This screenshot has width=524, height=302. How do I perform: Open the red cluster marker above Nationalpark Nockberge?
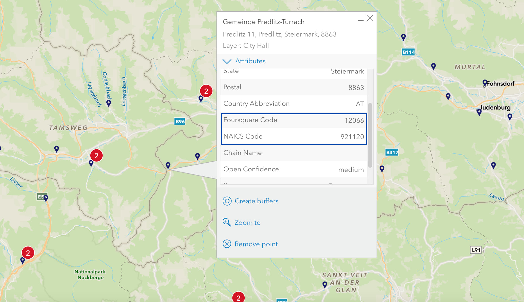28,253
